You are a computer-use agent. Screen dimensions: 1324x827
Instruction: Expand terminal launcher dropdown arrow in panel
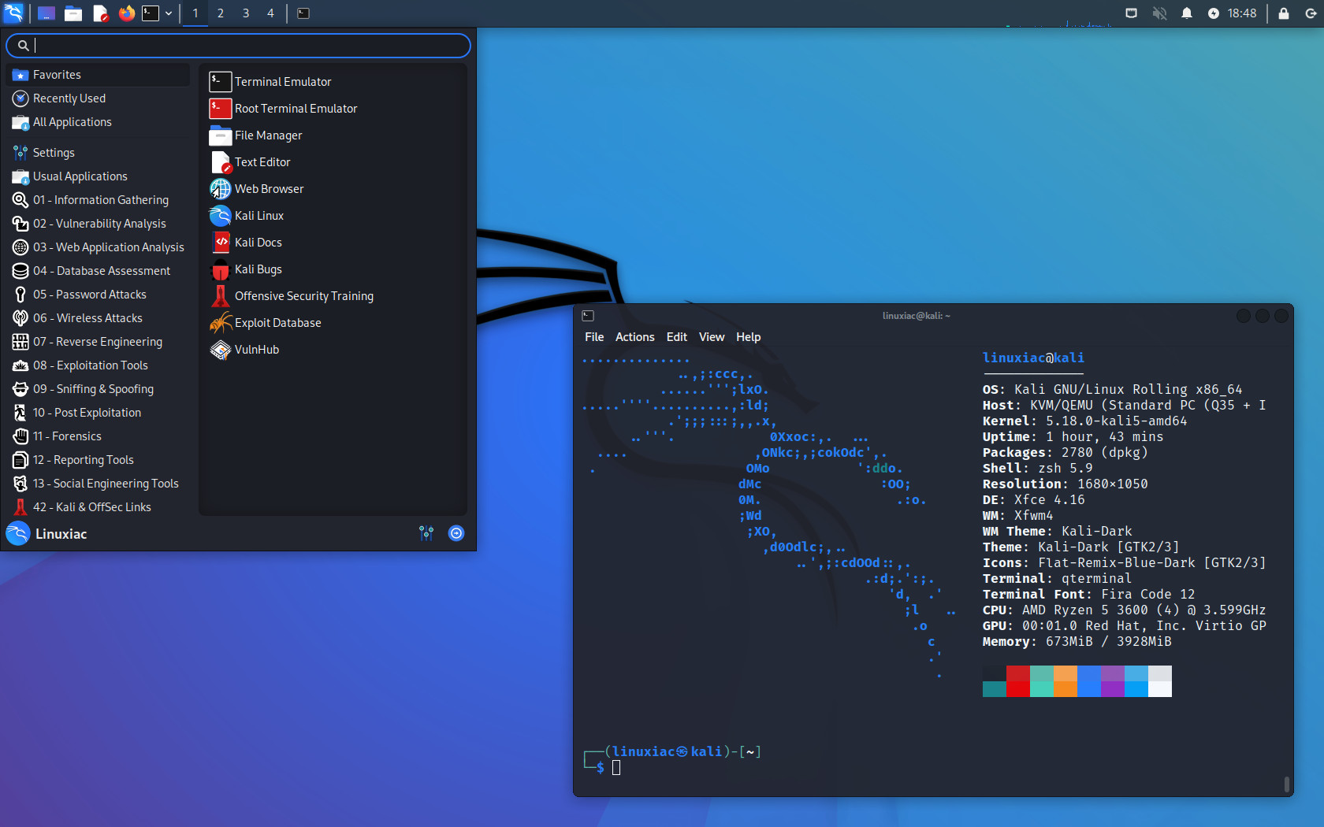pos(169,13)
